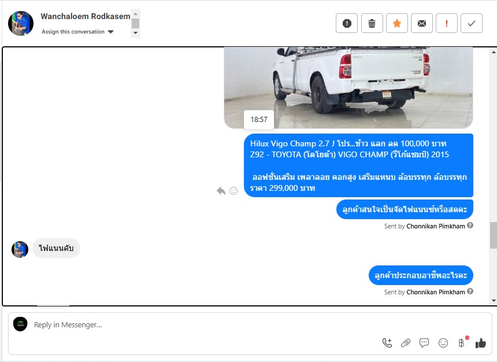
Task: Open emoji picker in reply box
Action: [443, 343]
